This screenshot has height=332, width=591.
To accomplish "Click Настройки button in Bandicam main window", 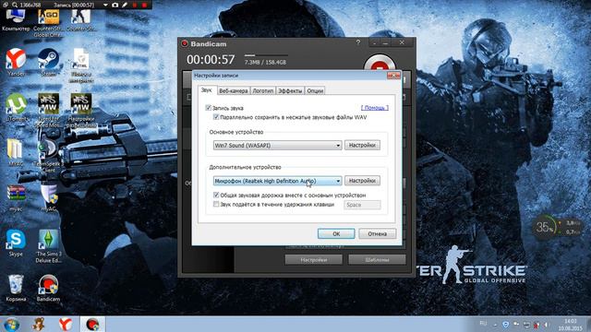I will pos(314,260).
